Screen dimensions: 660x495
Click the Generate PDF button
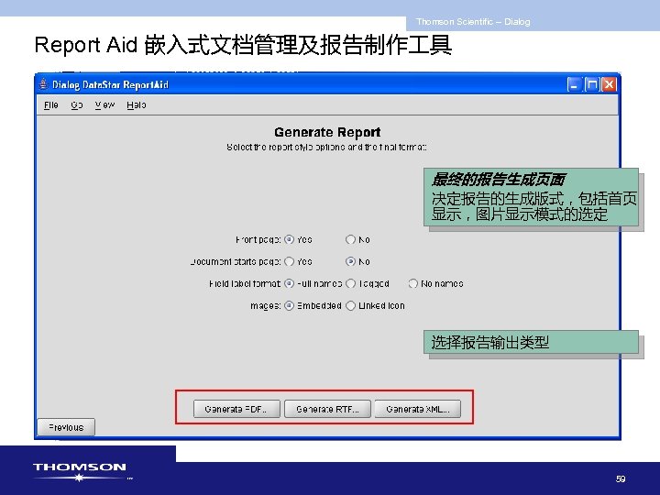pyautogui.click(x=236, y=409)
